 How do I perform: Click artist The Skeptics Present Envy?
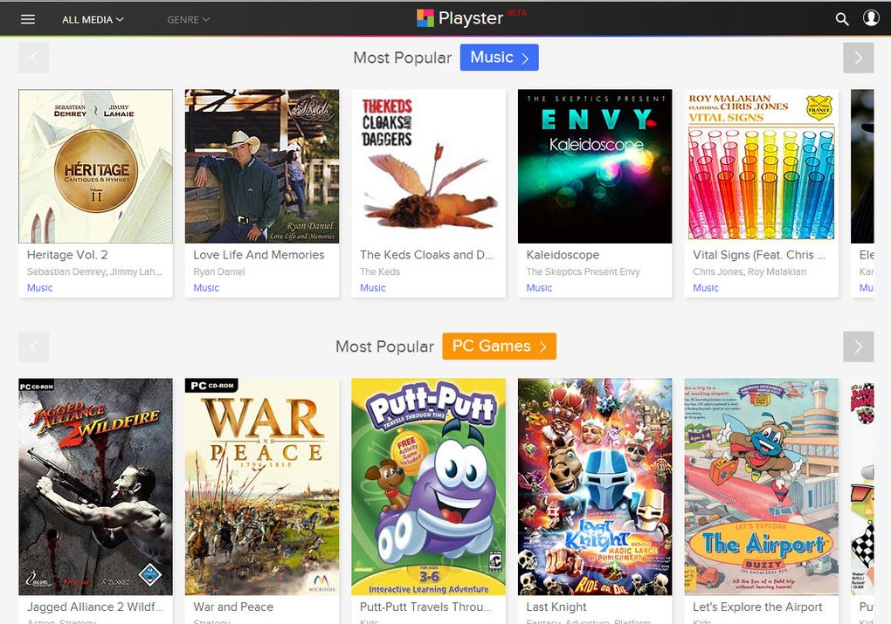coord(583,271)
